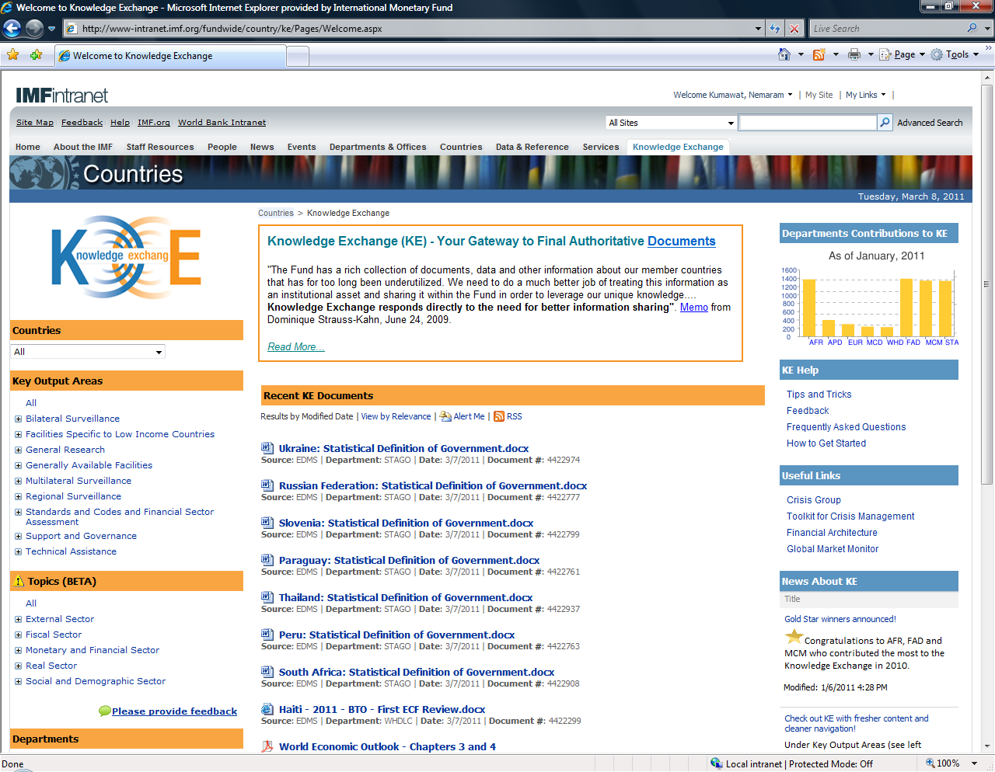Open the Toolkit for Crisis Management link

[x=850, y=516]
